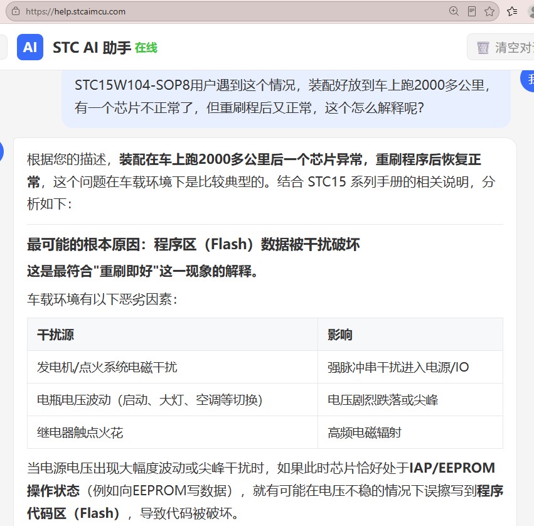Click the trash icon to clear conversation
Viewport: 534px width, 526px height.
(483, 48)
